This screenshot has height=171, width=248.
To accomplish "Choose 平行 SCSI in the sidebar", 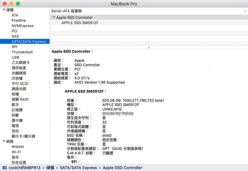I will click(x=20, y=83).
